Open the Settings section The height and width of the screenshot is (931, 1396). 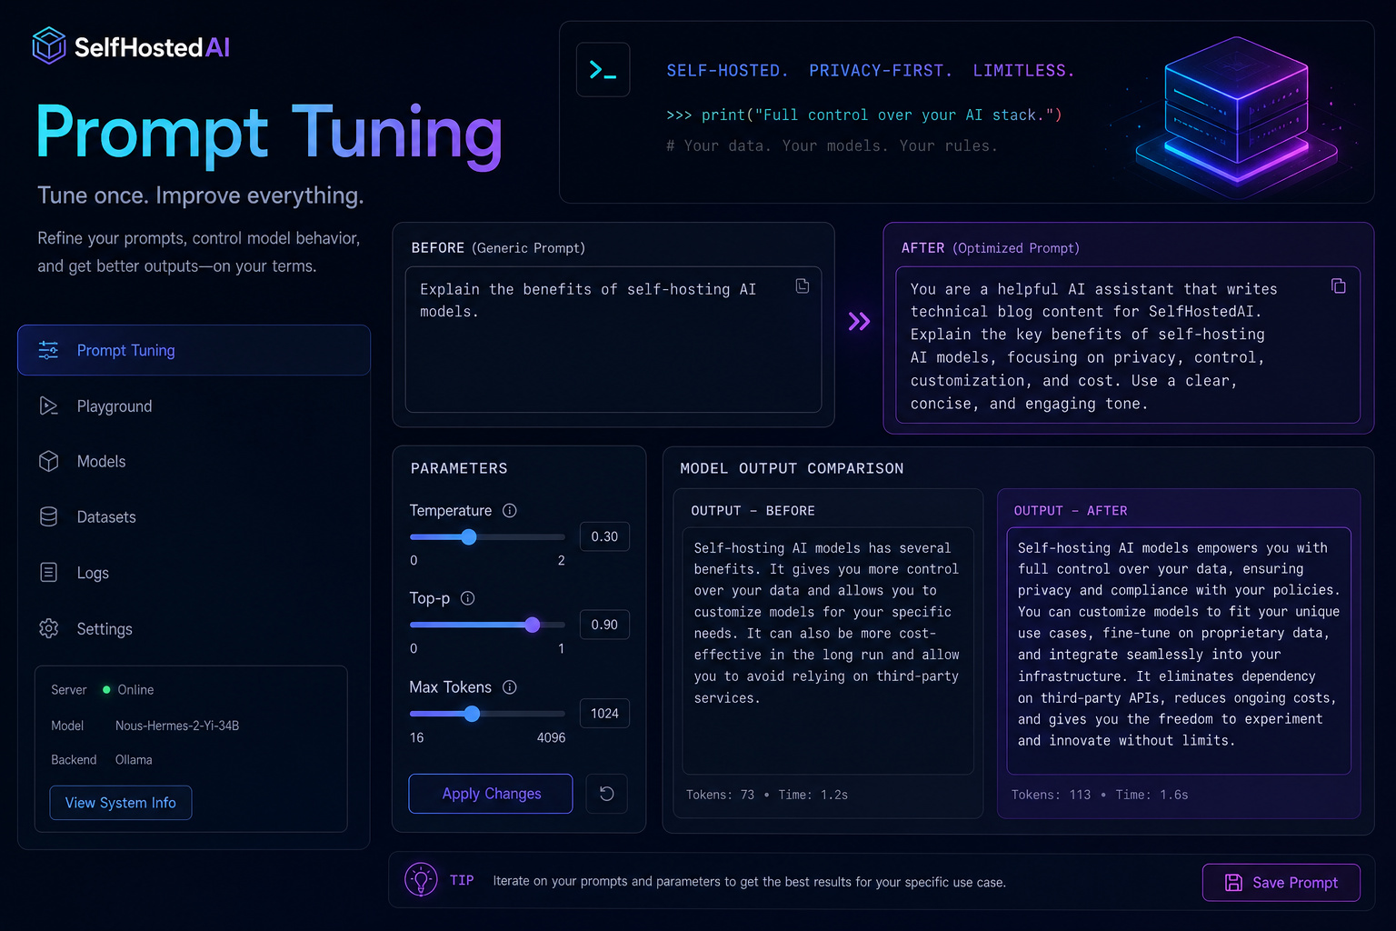tap(194, 628)
